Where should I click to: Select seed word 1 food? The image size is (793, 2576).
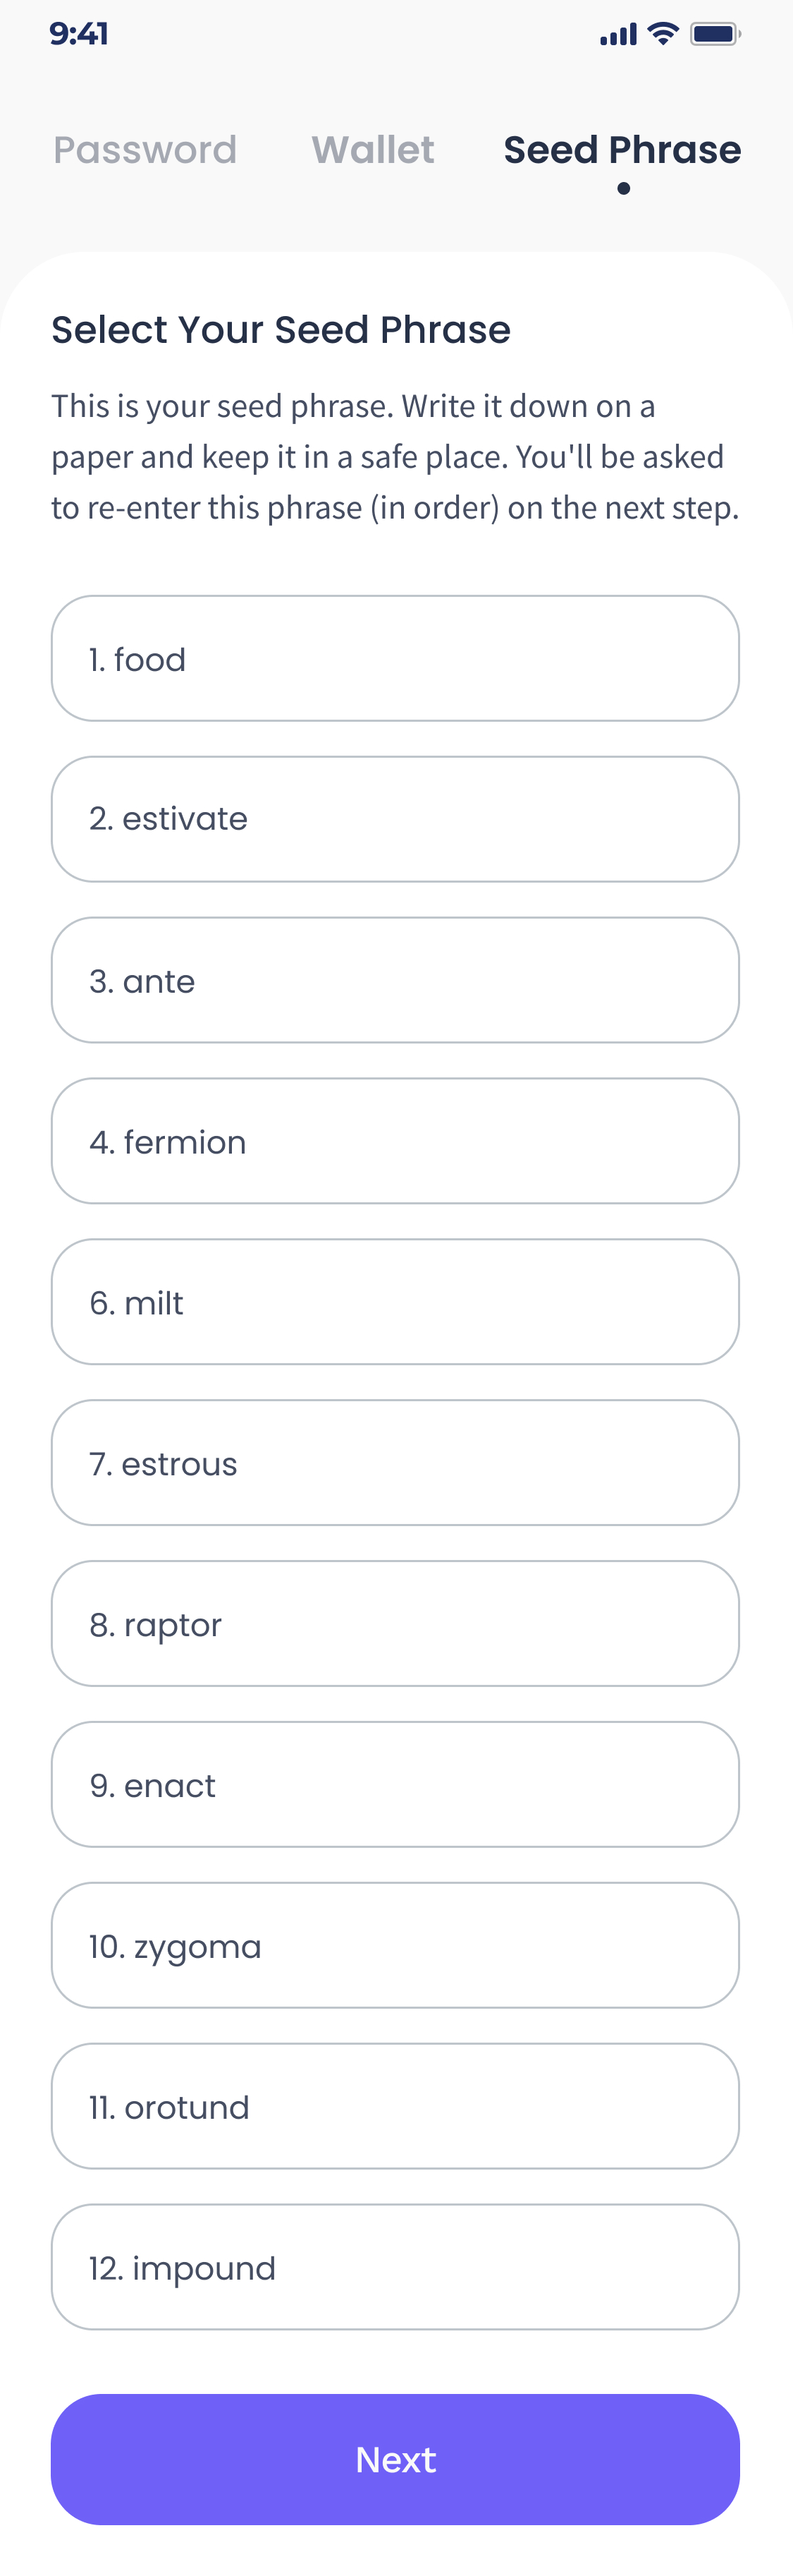click(395, 659)
